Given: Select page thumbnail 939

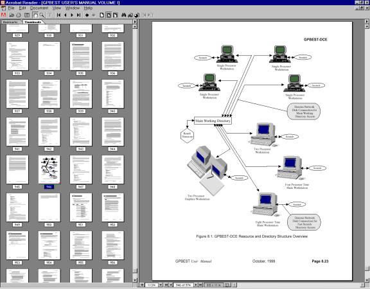Looking at the screenshot, I should (81, 94).
